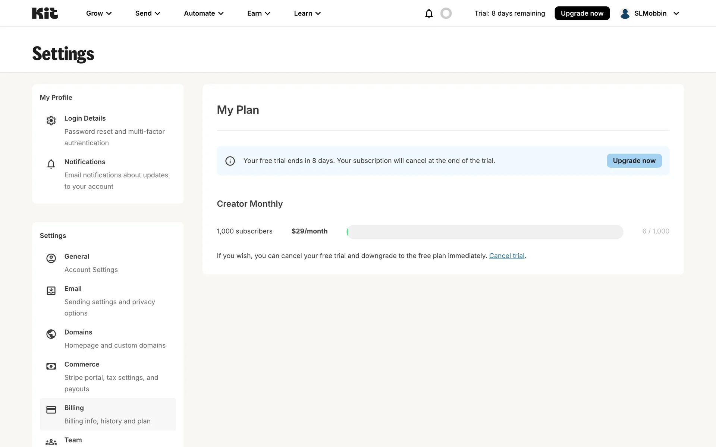The image size is (716, 447).
Task: Click the Domains globe icon
Action: click(51, 334)
